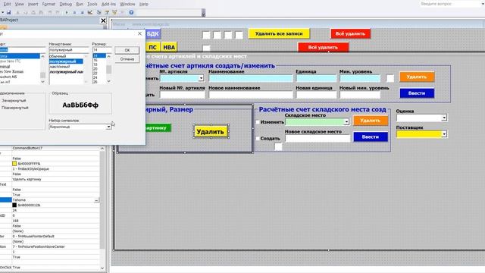Viewport: 485px width, 273px height.
Task: Select font size 24 in size list
Action: pos(95,77)
